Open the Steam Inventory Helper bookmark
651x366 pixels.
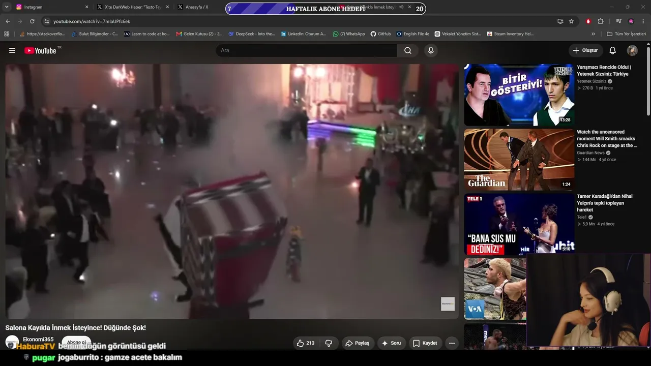(x=510, y=34)
